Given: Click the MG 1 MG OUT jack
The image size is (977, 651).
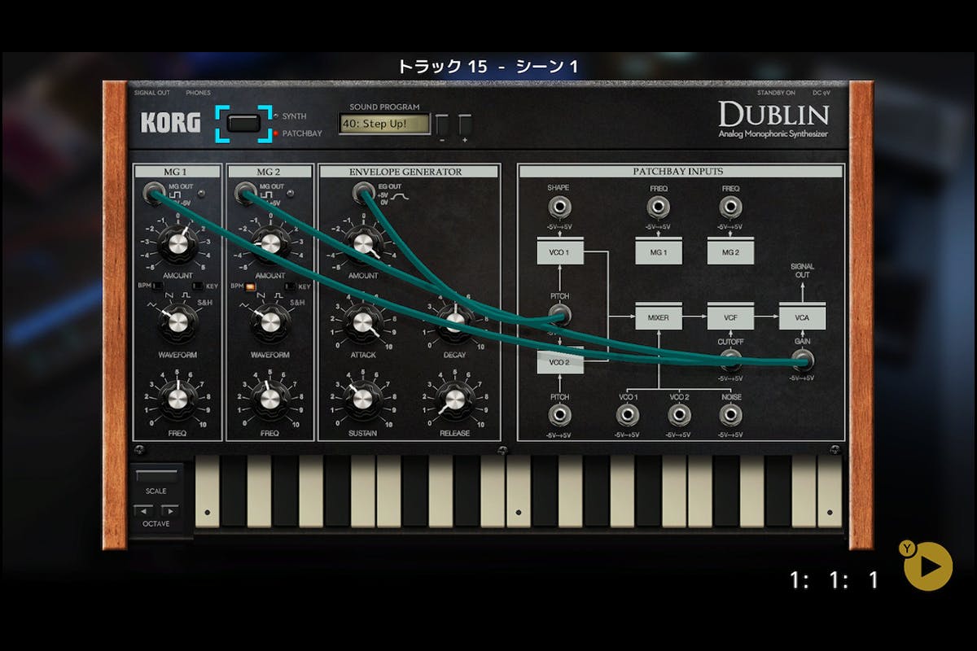Looking at the screenshot, I should click(x=151, y=192).
